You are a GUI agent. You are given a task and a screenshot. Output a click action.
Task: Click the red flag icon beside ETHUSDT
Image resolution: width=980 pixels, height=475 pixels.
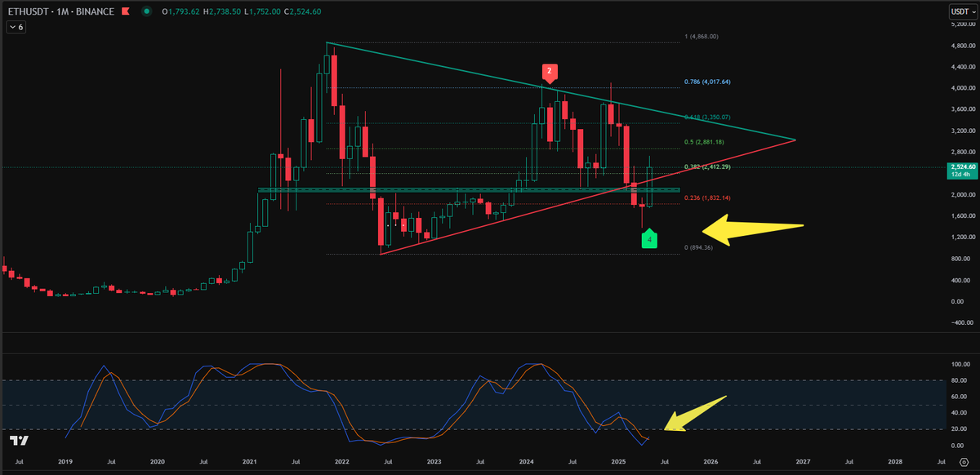[x=124, y=12]
